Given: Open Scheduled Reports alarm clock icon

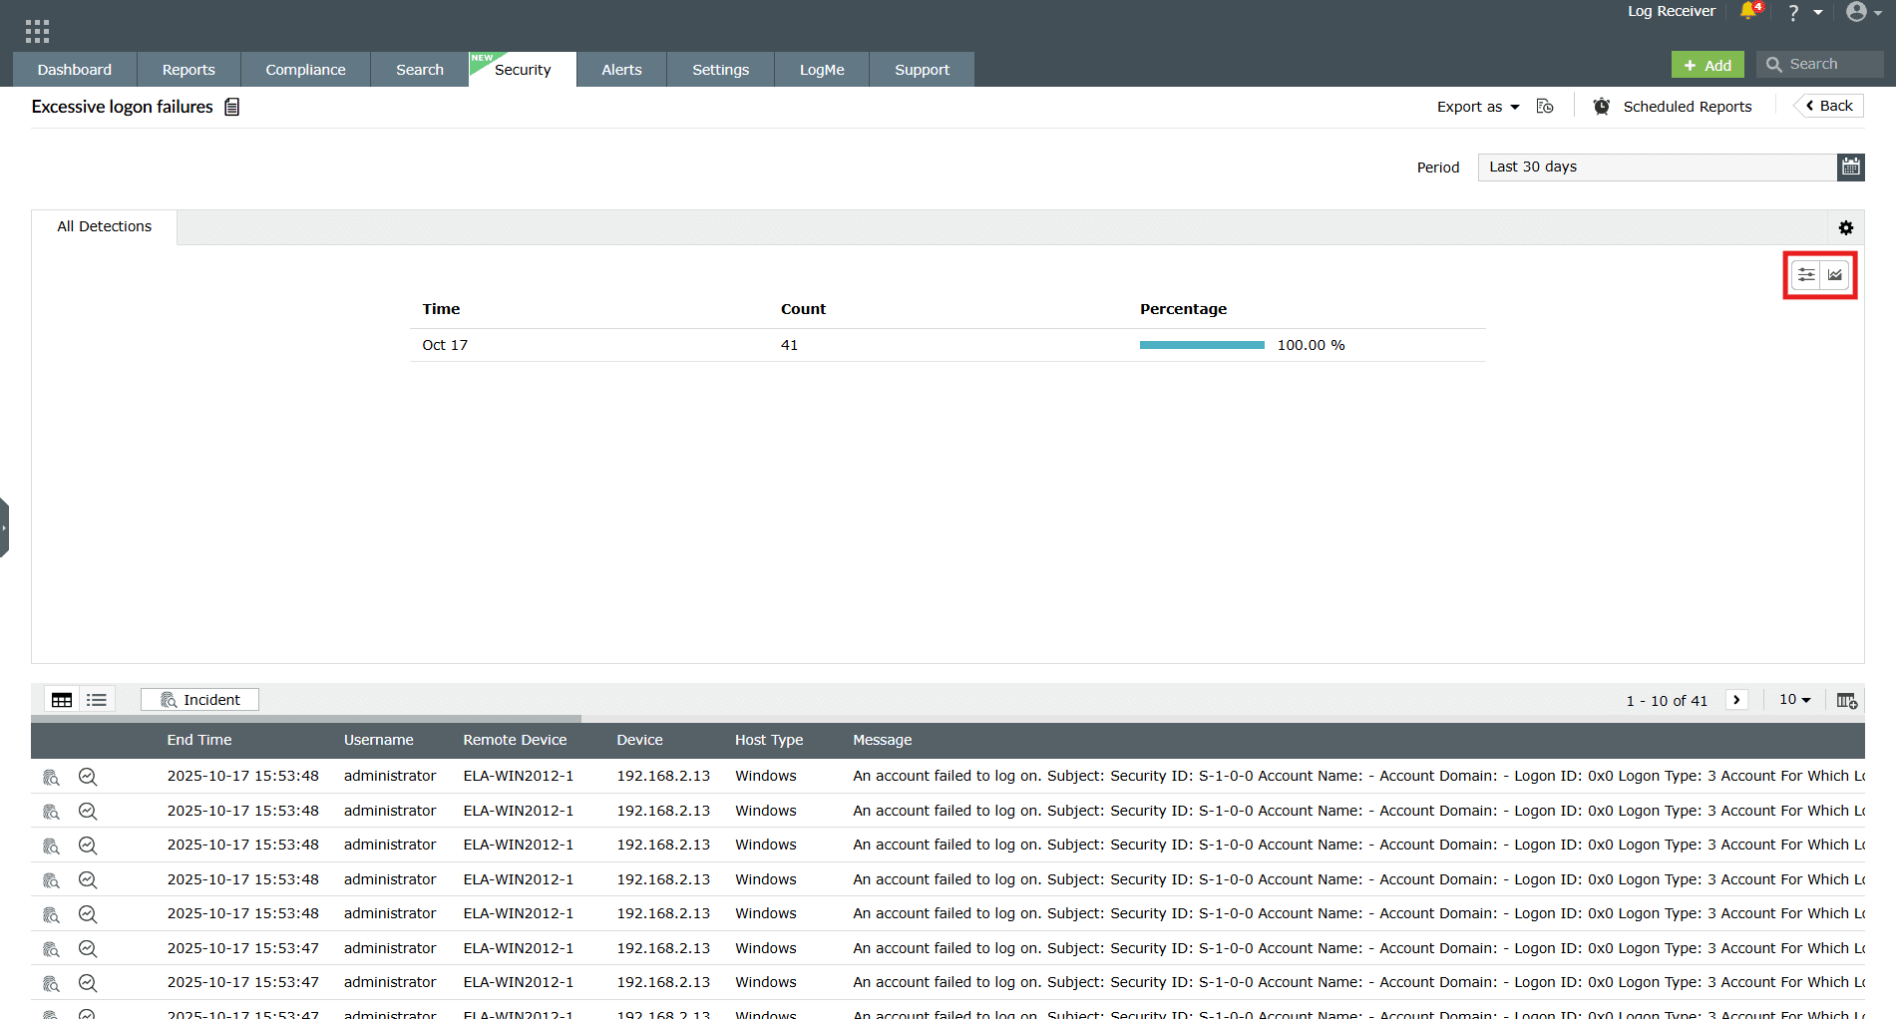Looking at the screenshot, I should point(1601,106).
